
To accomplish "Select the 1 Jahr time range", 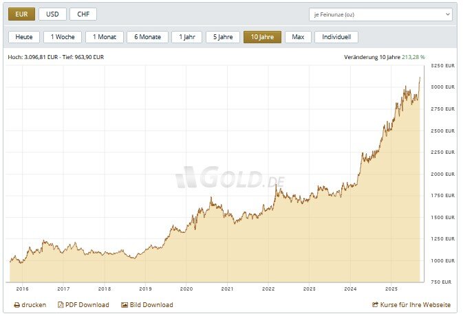I will click(x=186, y=37).
